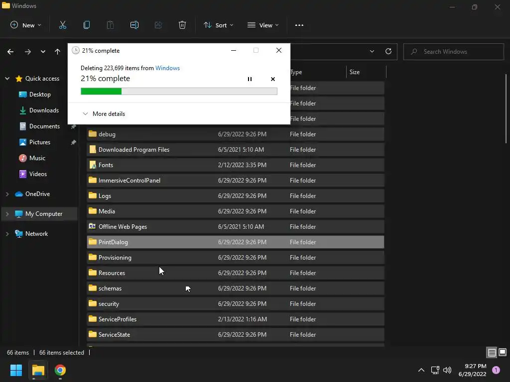Show hidden system tray icons
Viewport: 510px width, 382px height.
tap(421, 370)
